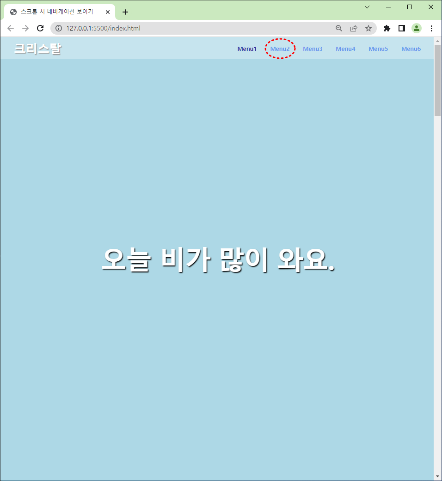Screen dimensions: 442x481
Task: Bookmark this page with the star icon
Action: click(x=368, y=28)
